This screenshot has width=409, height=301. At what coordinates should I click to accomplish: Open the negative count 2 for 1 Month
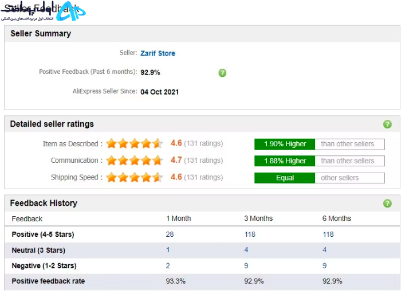(168, 266)
